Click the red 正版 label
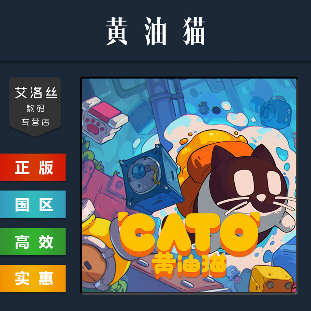The image size is (311, 311). pos(33,167)
